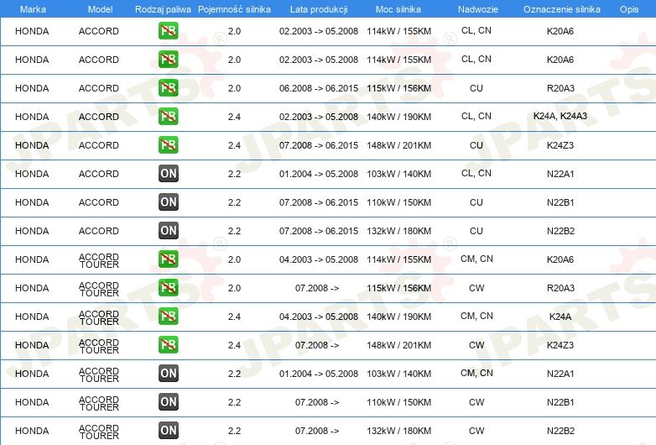
Task: Click the Nadwozie column header
Action: [x=478, y=9]
